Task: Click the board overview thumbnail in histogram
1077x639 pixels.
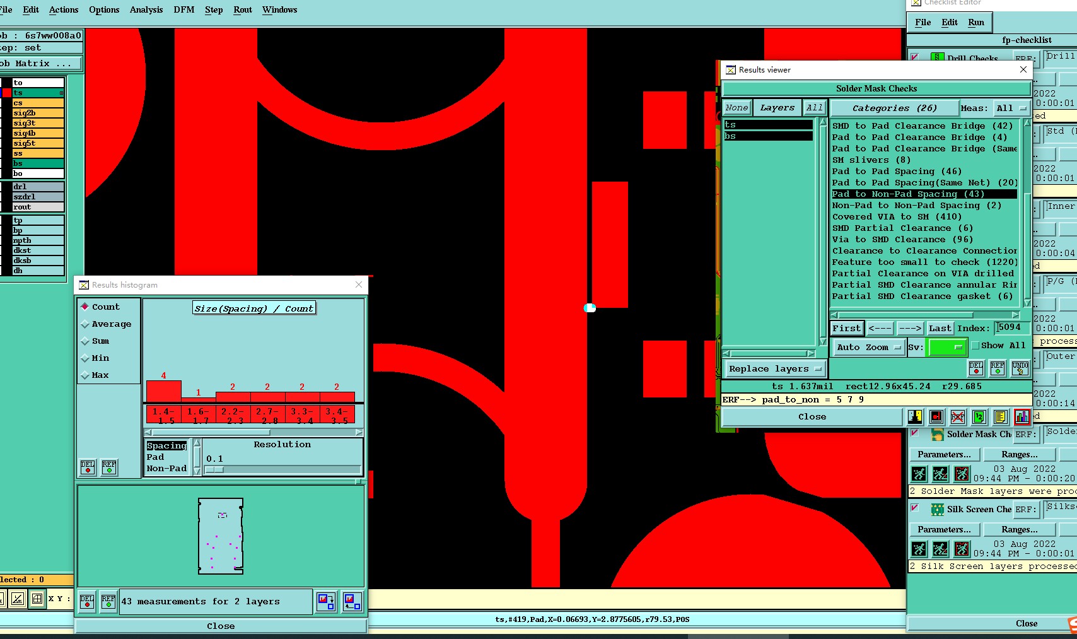Action: pyautogui.click(x=221, y=536)
